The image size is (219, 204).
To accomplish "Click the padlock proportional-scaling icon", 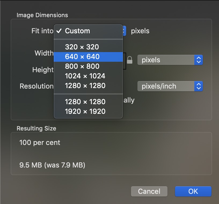I will [x=130, y=60].
